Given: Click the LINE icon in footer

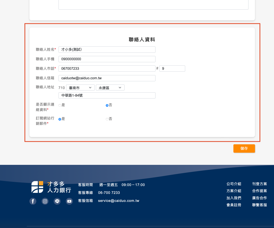Looking at the screenshot, I should pos(57,201).
